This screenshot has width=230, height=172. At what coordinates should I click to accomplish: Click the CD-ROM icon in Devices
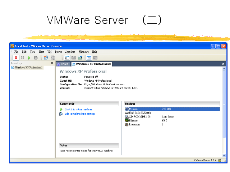click(127, 116)
